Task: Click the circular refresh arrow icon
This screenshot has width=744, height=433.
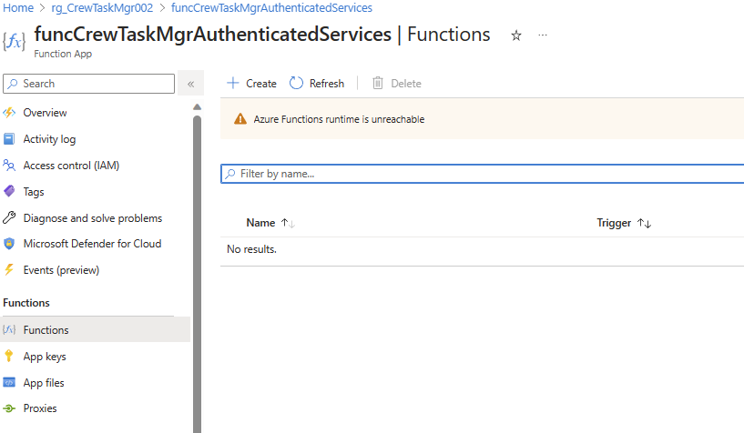Action: pos(296,83)
